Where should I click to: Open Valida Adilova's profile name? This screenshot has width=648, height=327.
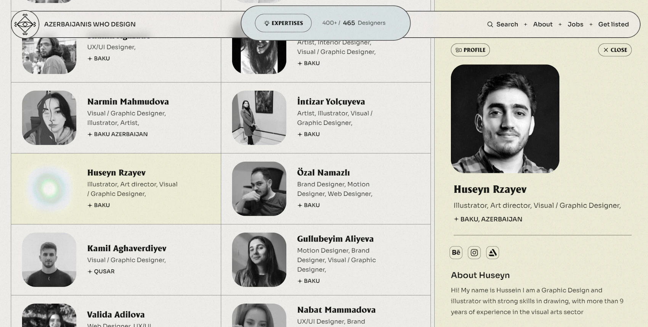click(x=116, y=315)
